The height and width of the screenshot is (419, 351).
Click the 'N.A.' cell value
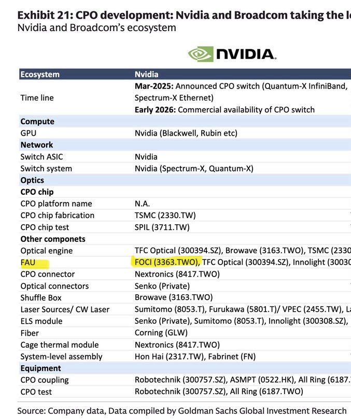(142, 204)
